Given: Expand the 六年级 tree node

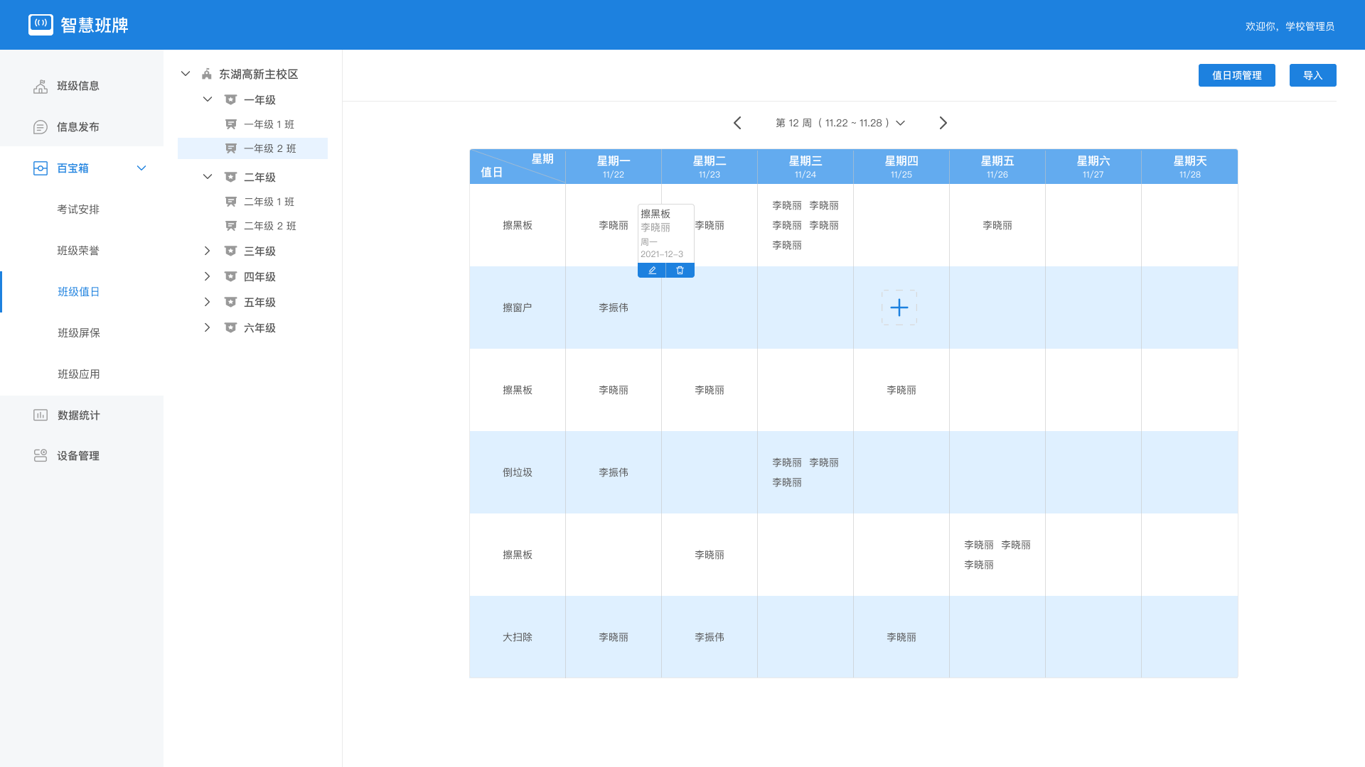Looking at the screenshot, I should point(207,327).
